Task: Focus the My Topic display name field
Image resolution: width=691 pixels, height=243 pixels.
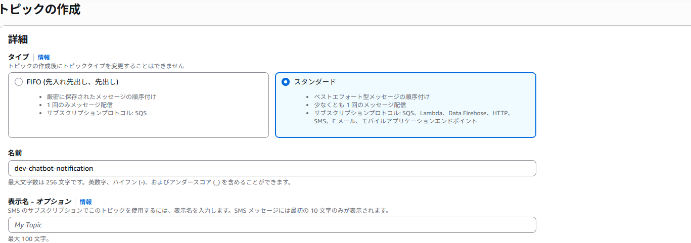Action: click(272, 225)
